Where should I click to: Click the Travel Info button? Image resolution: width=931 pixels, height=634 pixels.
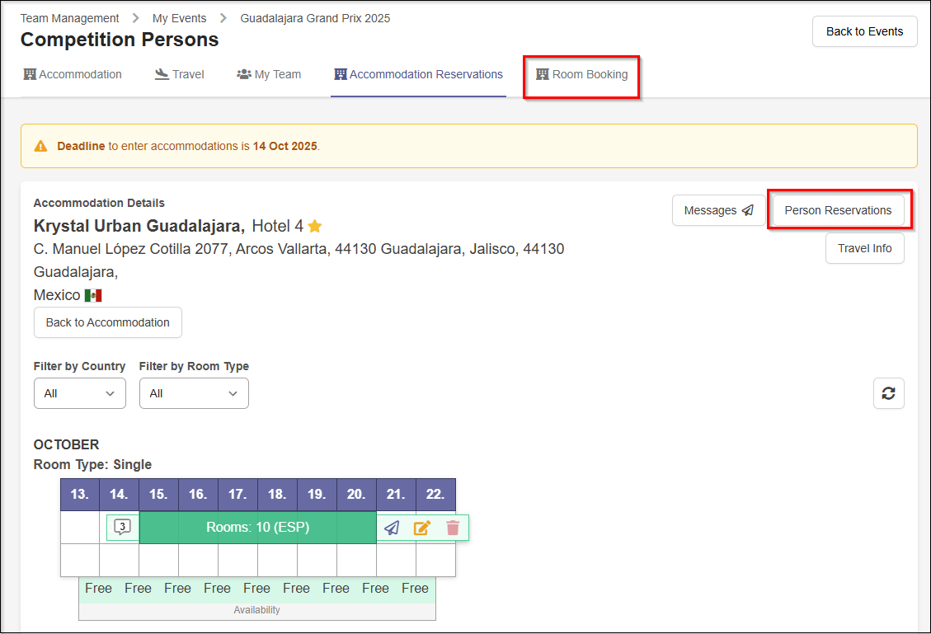coord(864,248)
